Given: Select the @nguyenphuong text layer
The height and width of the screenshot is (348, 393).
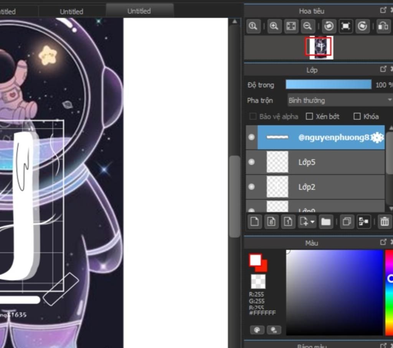Looking at the screenshot, I should coord(315,137).
